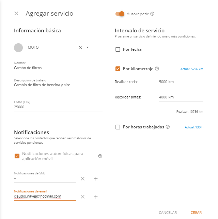This screenshot has width=218, height=219.
Task: Click the Actual: 5796 km link
Action: (192, 69)
